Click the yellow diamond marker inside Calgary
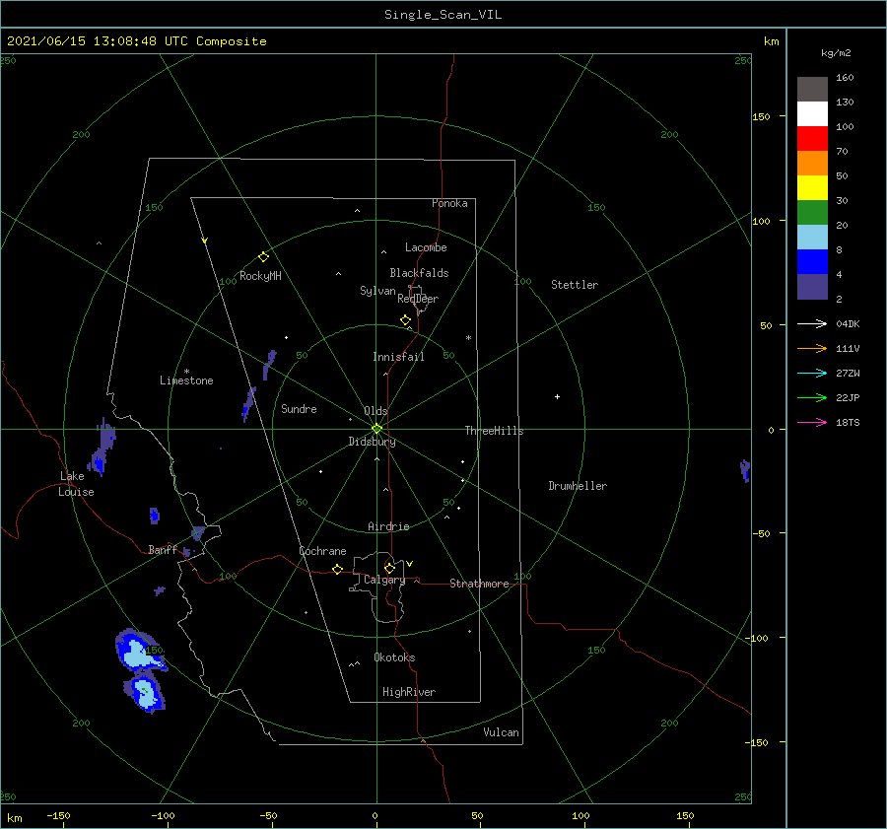This screenshot has width=887, height=829. click(389, 568)
